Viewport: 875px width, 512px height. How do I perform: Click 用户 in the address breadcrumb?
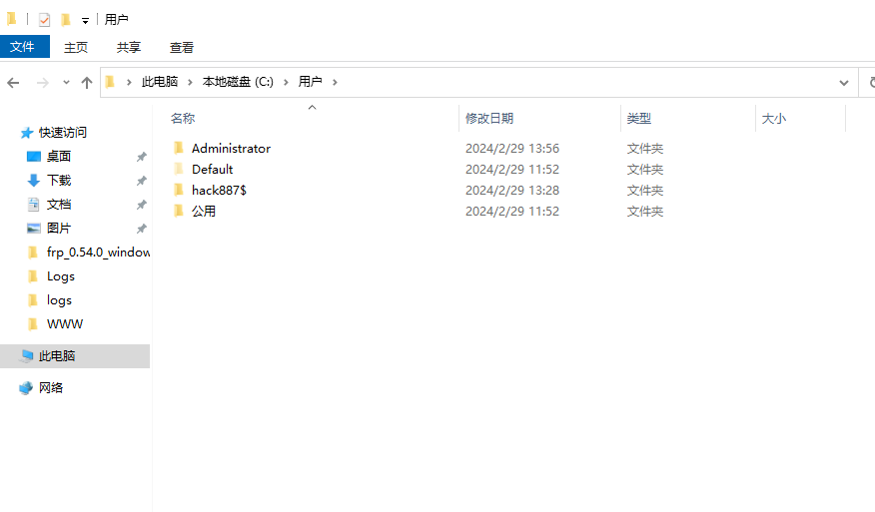(x=311, y=82)
